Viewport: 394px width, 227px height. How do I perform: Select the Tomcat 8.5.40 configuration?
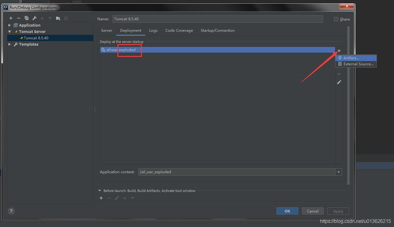(x=50, y=38)
